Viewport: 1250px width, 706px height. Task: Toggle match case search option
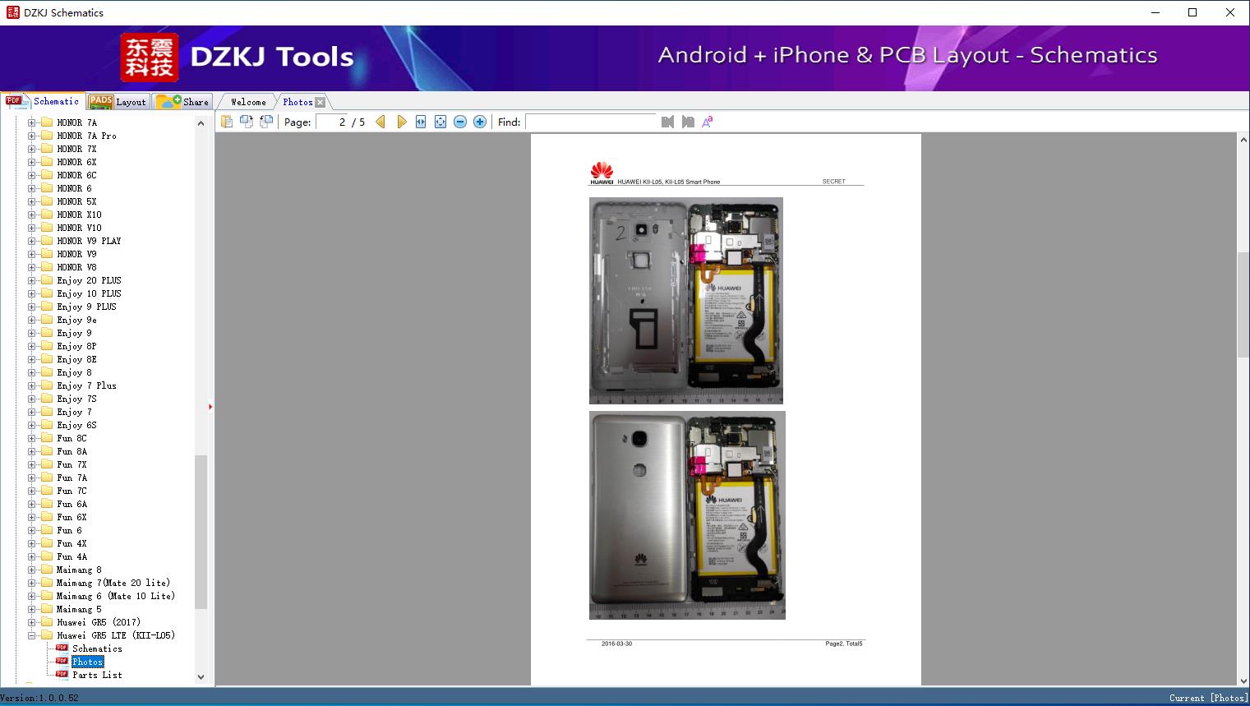tap(708, 122)
